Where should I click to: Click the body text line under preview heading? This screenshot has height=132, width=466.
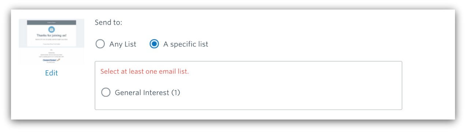click(x=51, y=39)
